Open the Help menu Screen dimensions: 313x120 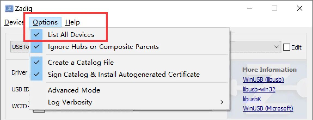coord(73,22)
